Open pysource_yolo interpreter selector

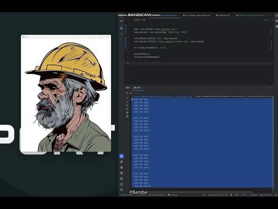[266, 195]
